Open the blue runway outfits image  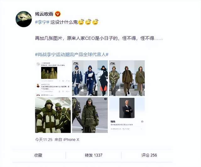(x=90, y=78)
